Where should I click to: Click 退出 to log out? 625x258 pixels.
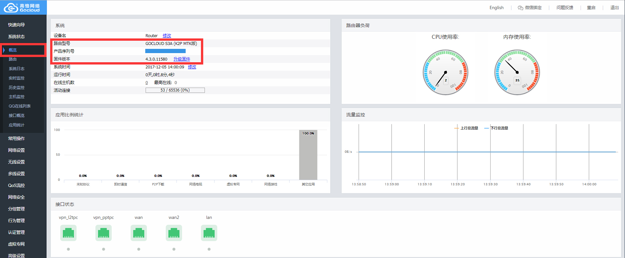615,8
